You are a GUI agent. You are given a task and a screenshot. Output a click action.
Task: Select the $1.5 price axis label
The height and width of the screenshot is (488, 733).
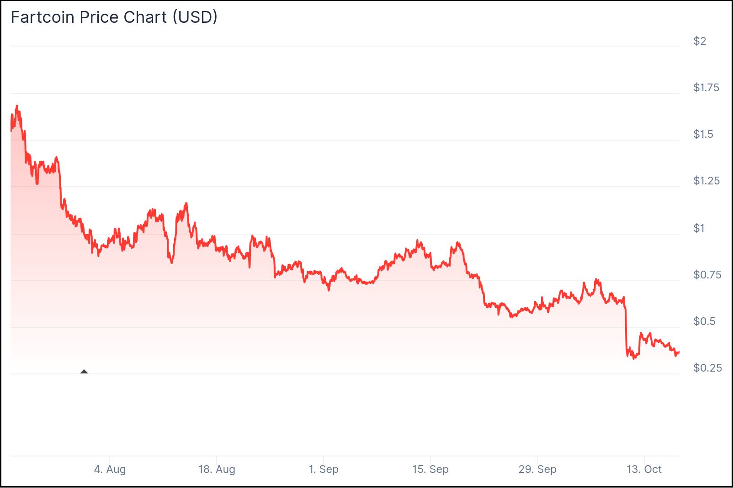click(703, 134)
